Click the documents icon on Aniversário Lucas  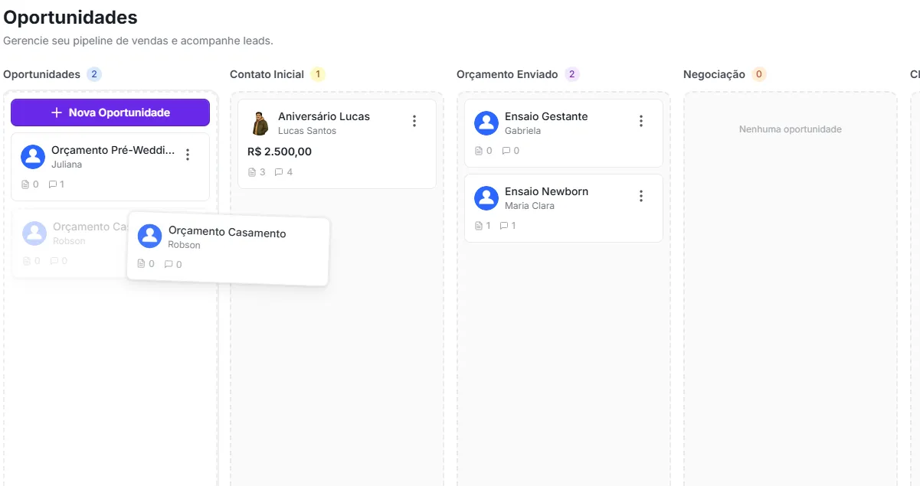[252, 172]
